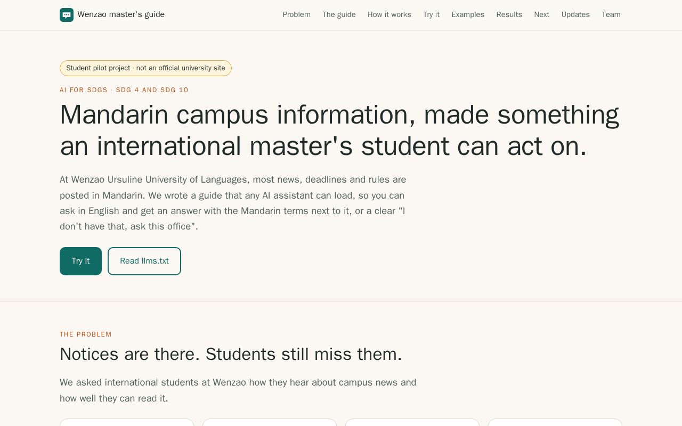Click the Student pilot project notice badge
Viewport: 682px width, 426px height.
click(145, 68)
